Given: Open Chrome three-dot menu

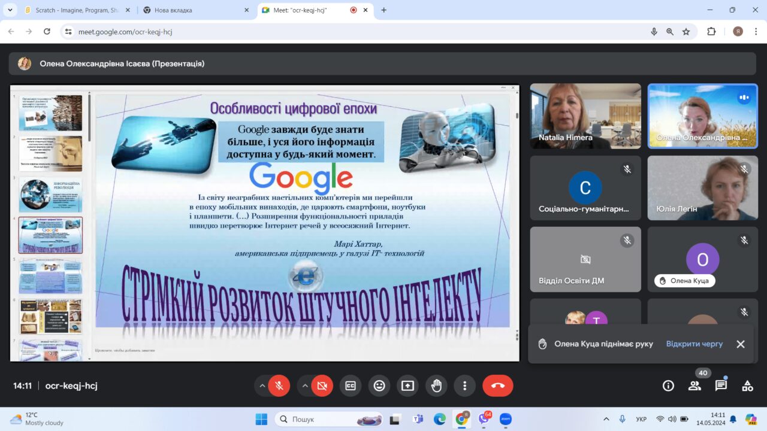Looking at the screenshot, I should [x=755, y=31].
